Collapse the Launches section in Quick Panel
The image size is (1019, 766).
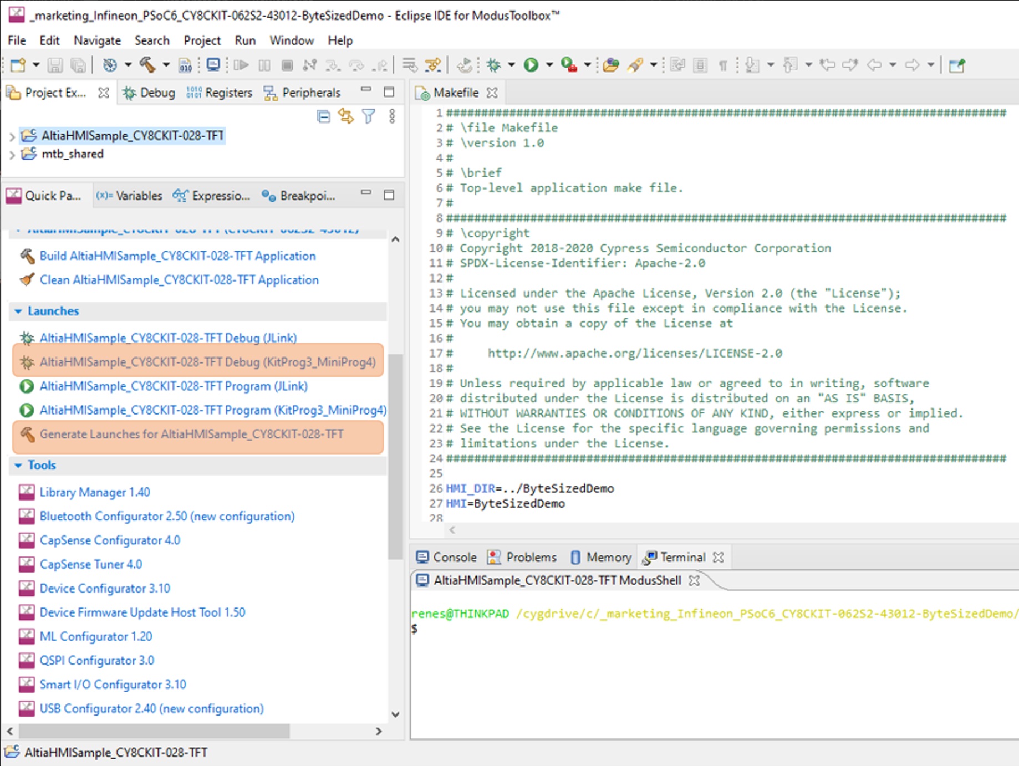18,311
